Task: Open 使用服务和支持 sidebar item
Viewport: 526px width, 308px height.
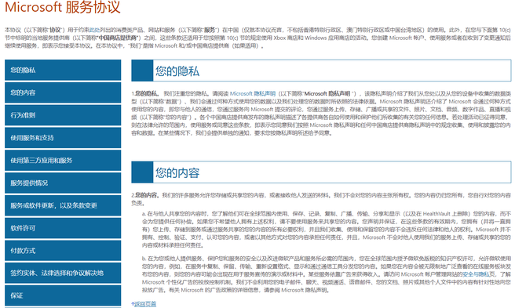Action: tap(63, 138)
